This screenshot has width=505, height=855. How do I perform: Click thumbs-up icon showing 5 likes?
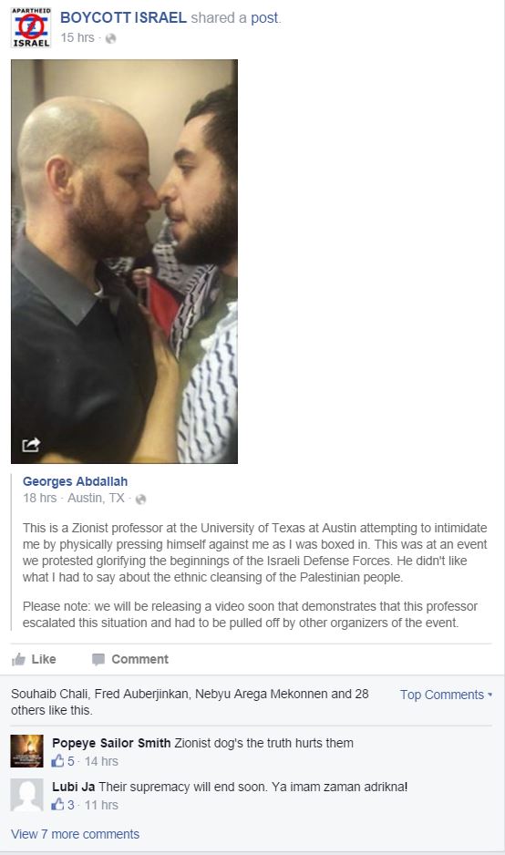pos(57,761)
